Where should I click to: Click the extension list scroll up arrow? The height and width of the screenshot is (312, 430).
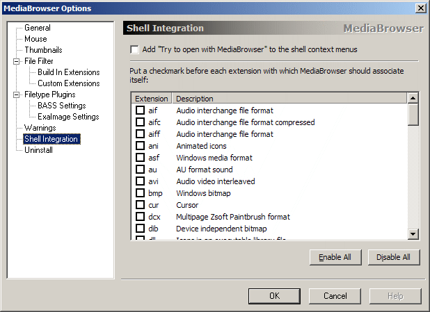413,98
